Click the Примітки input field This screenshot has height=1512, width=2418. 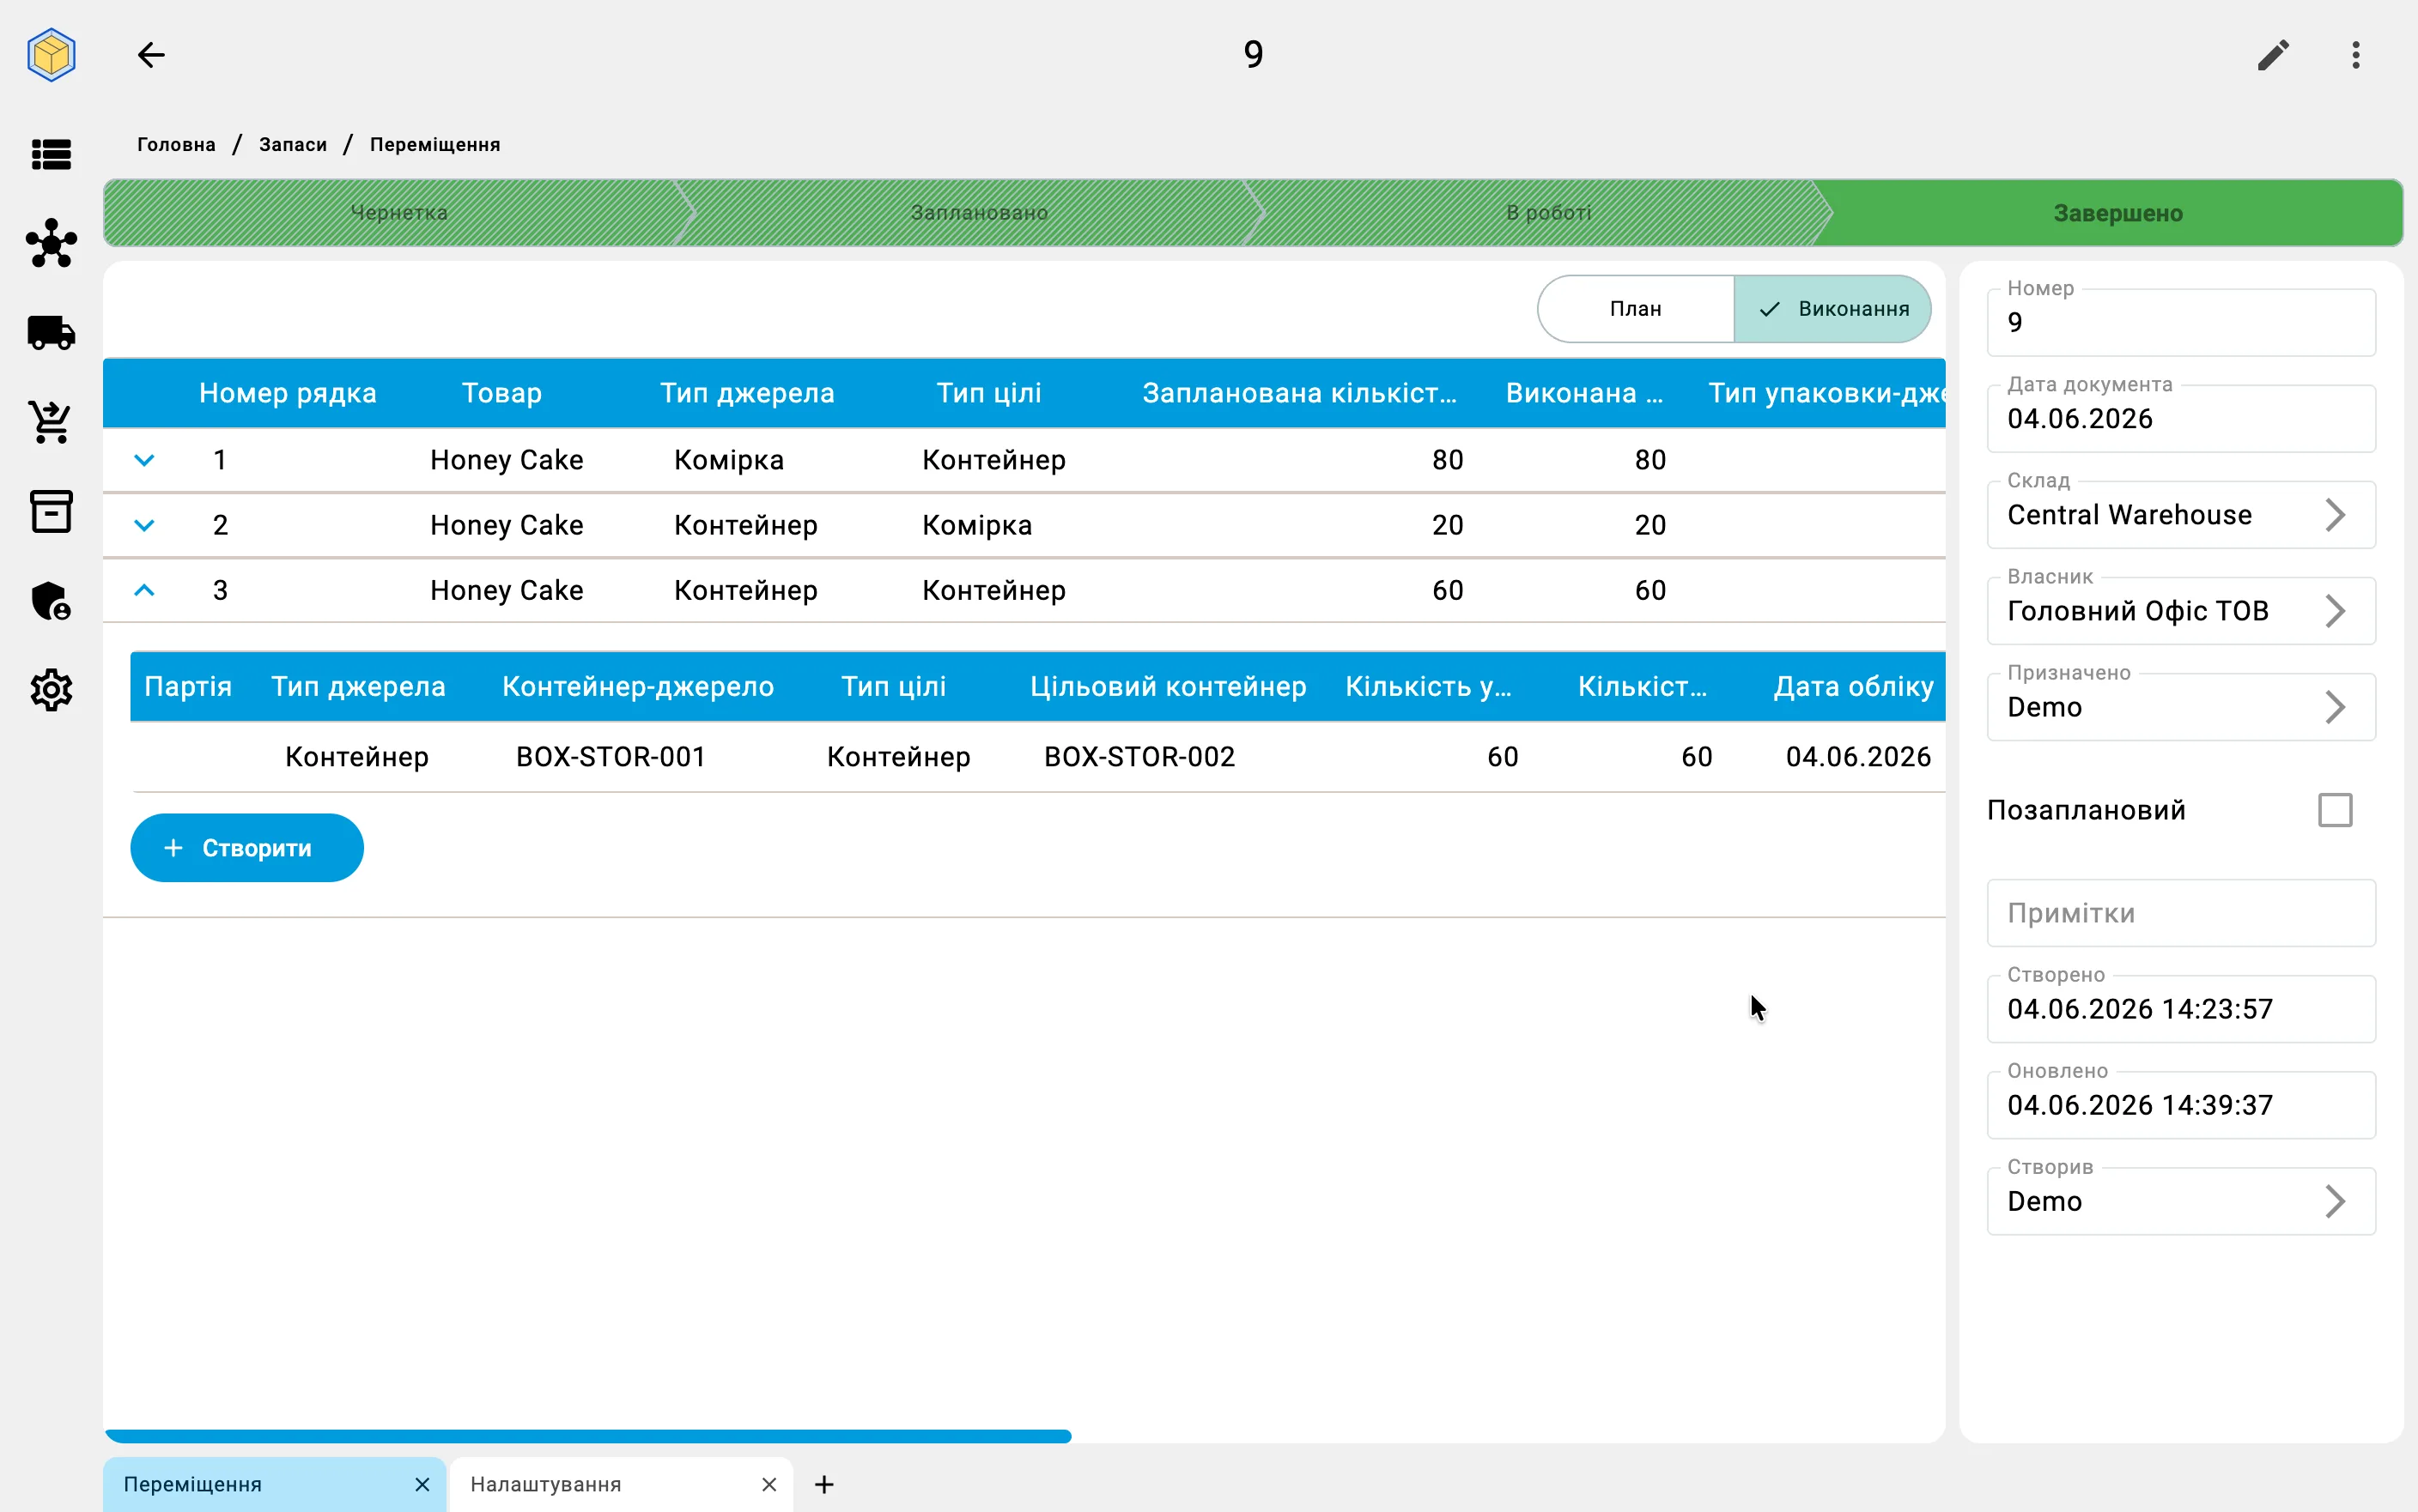tap(2181, 913)
